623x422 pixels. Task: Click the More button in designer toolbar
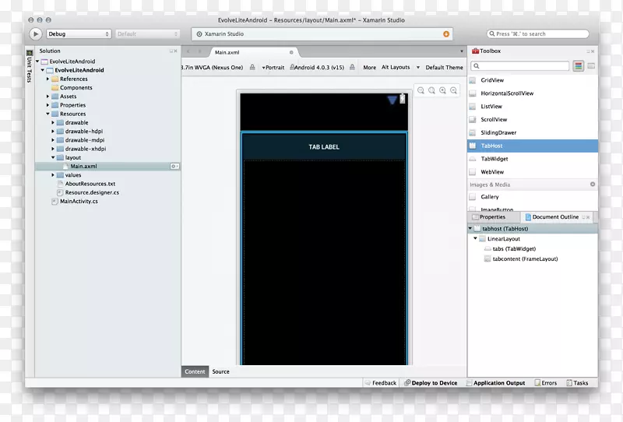coord(369,68)
